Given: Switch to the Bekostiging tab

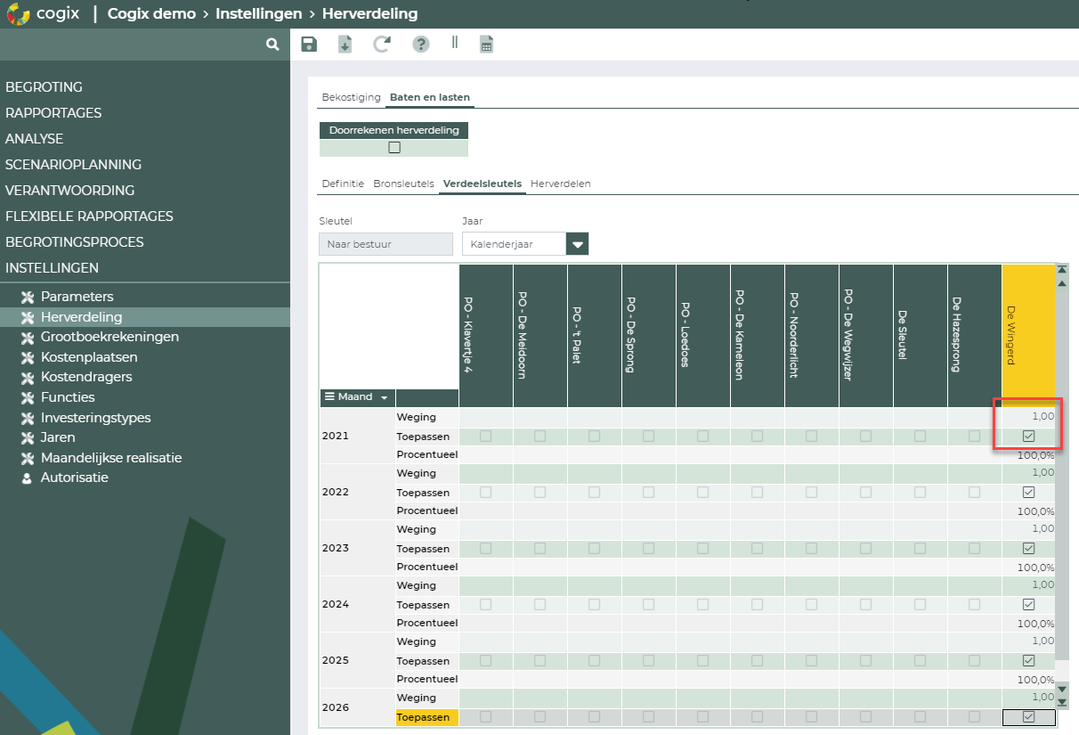Looking at the screenshot, I should [351, 97].
